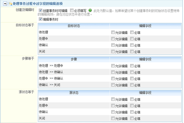184x123 pixels.
Task: Click the field edit options section icon
Action: (10, 4)
